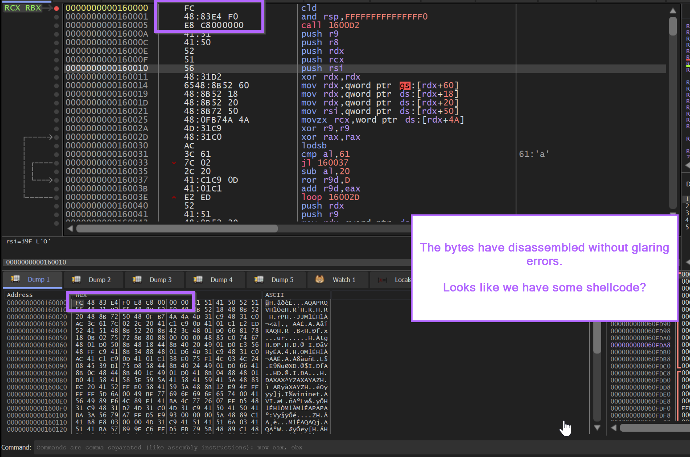Viewport: 690px width, 457px height.
Task: Click the up arrow of the right disassembly scrollbar
Action: [673, 10]
